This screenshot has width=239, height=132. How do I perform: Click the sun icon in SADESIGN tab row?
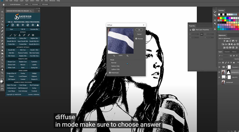tap(23, 25)
